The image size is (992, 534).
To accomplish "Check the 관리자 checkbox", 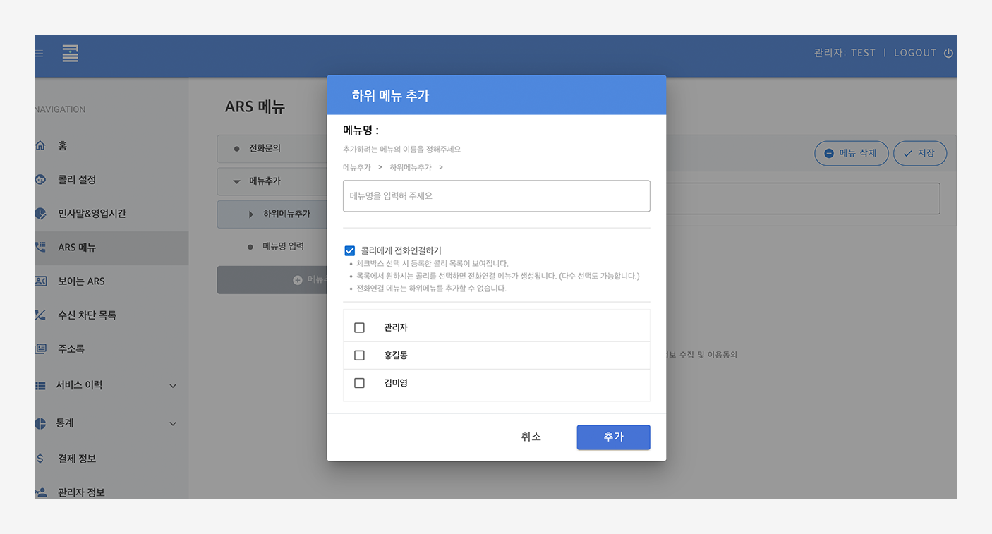I will coord(359,328).
